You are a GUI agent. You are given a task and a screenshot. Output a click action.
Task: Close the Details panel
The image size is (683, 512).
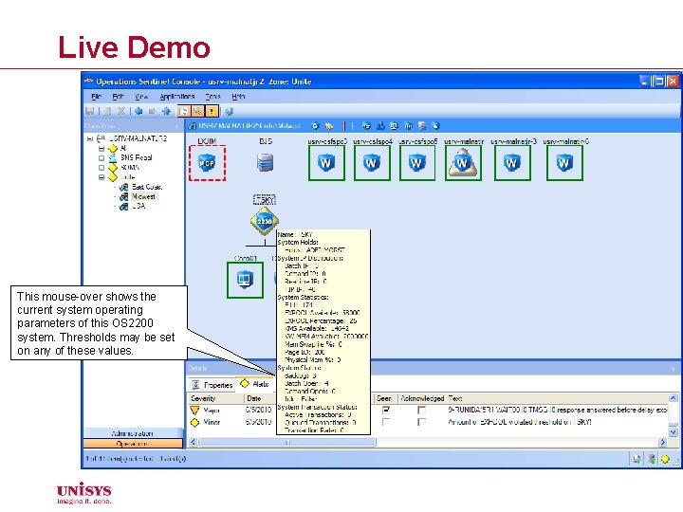coord(673,368)
